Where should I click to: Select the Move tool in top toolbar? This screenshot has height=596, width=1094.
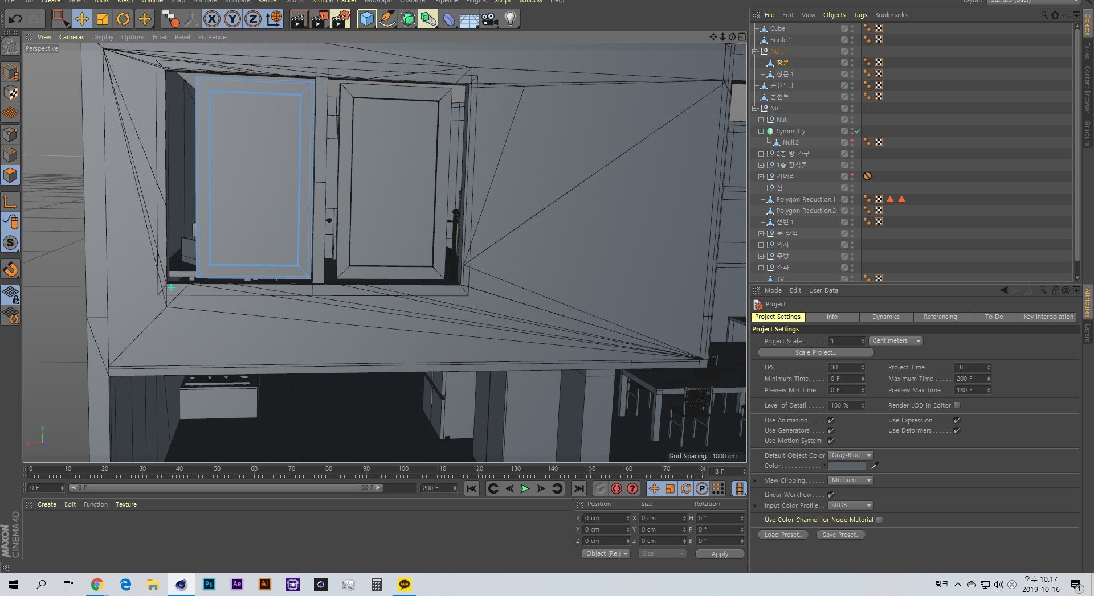point(81,19)
